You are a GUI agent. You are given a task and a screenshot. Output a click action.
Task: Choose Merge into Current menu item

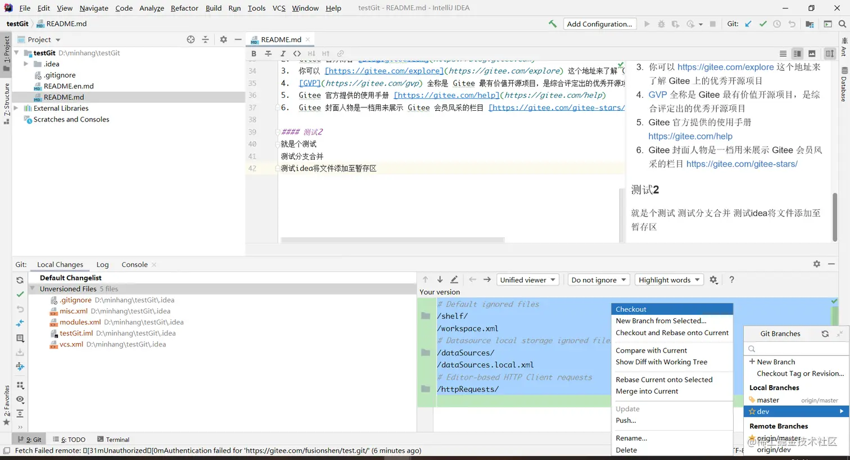(x=672, y=391)
